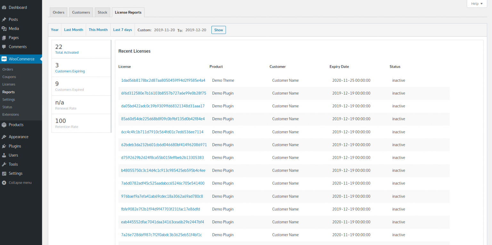The image size is (492, 245).
Task: Open Reports in WooCommerce submenu
Action: click(x=8, y=92)
